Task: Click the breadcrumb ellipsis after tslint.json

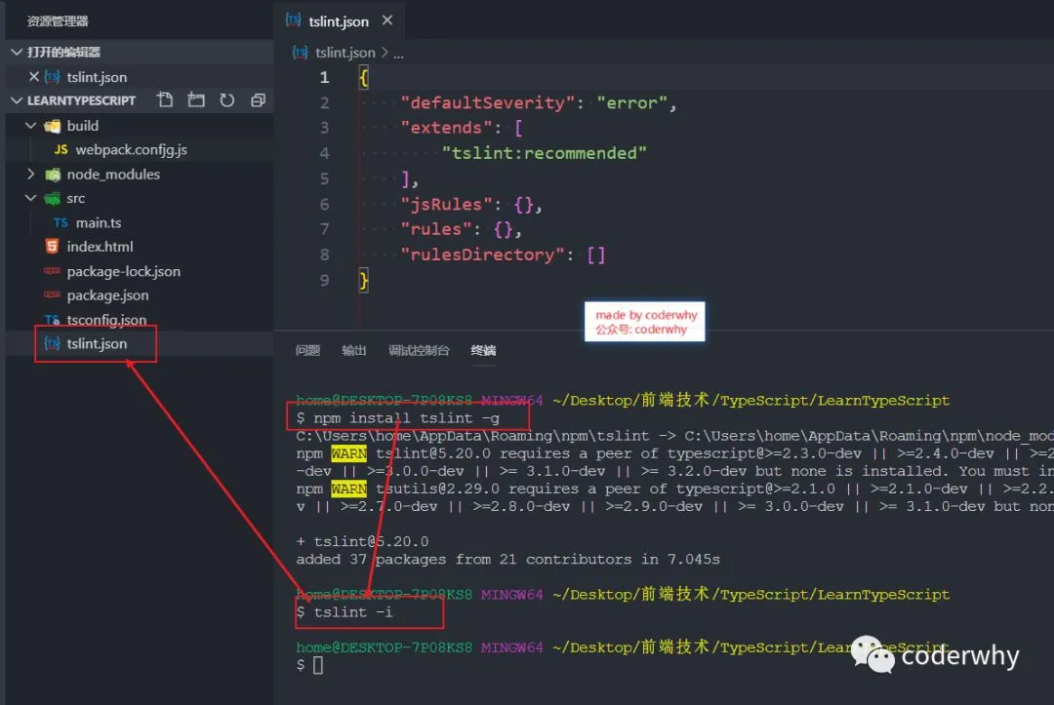Action: [x=398, y=53]
